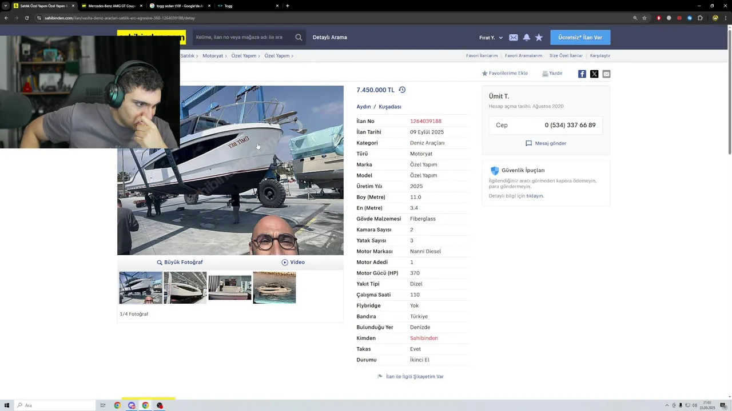Close the Mercedes-Benz AMG GT tab
This screenshot has height=411, width=732.
click(x=141, y=6)
